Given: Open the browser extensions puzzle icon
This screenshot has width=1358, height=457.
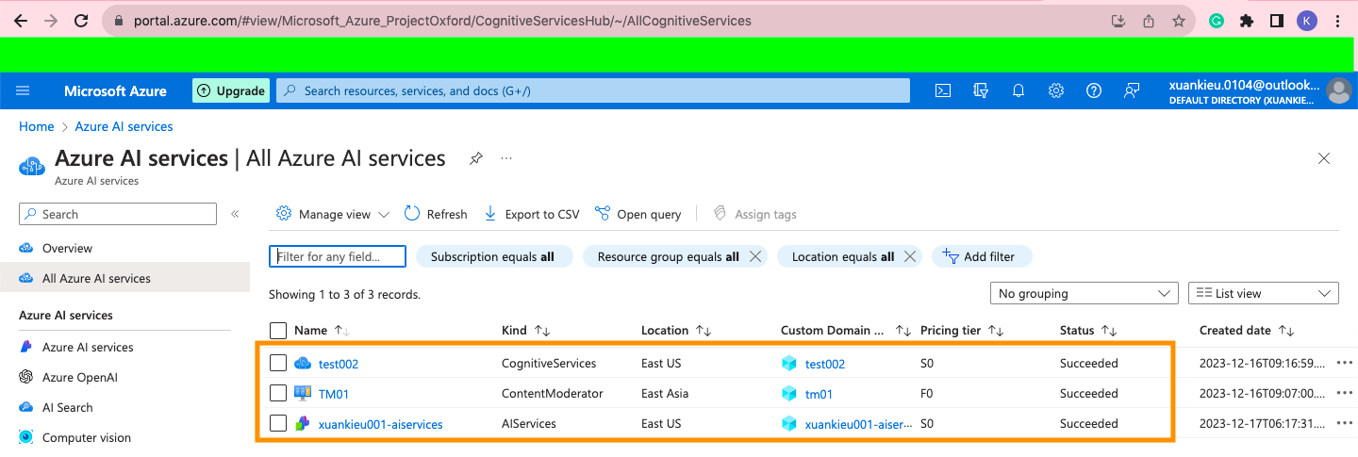Looking at the screenshot, I should [1247, 20].
